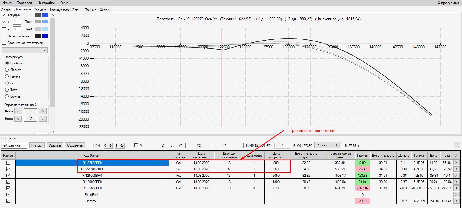Switch to the Данные tab
This screenshot has width=462, height=208.
point(90,10)
